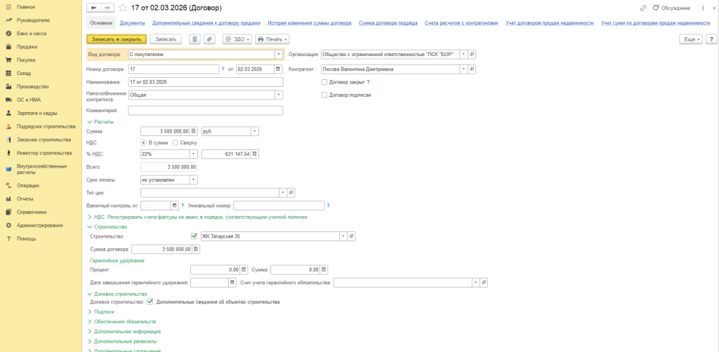Check the Договор закрыт checkbox
This screenshot has width=719, height=352.
point(324,82)
